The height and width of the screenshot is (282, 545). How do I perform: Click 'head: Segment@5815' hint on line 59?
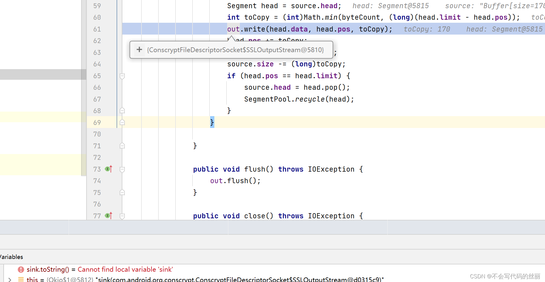[x=390, y=6]
